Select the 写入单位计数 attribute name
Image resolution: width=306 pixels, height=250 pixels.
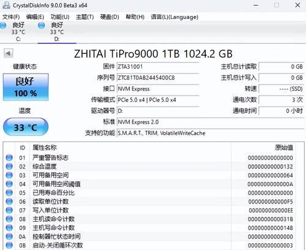click(51, 210)
